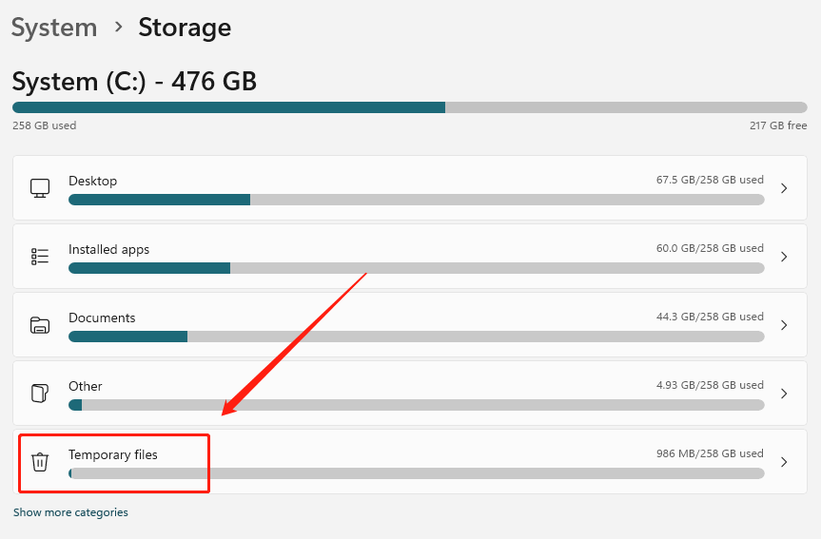Image resolution: width=821 pixels, height=539 pixels.
Task: Show more categories link
Action: pyautogui.click(x=70, y=512)
